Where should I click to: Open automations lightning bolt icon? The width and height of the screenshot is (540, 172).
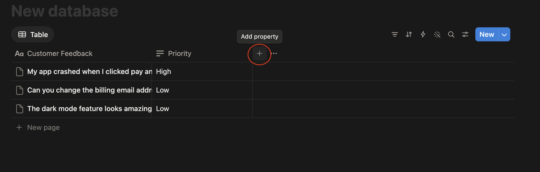423,34
